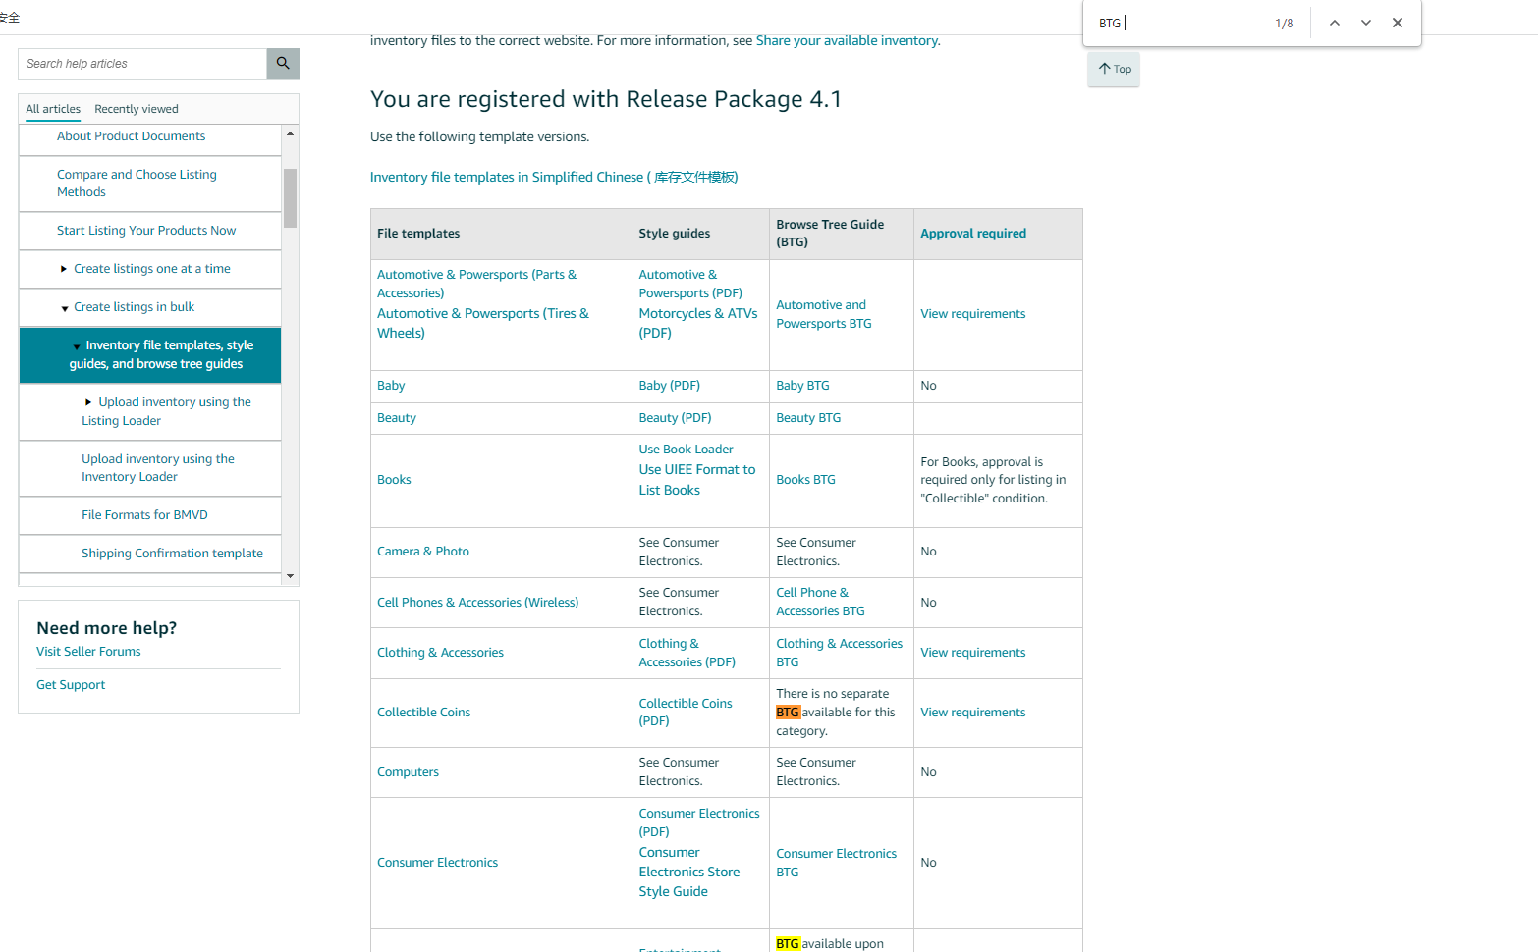Viewport: 1538px width, 952px height.
Task: Open Clothing & Accessories BTG
Action: point(839,653)
